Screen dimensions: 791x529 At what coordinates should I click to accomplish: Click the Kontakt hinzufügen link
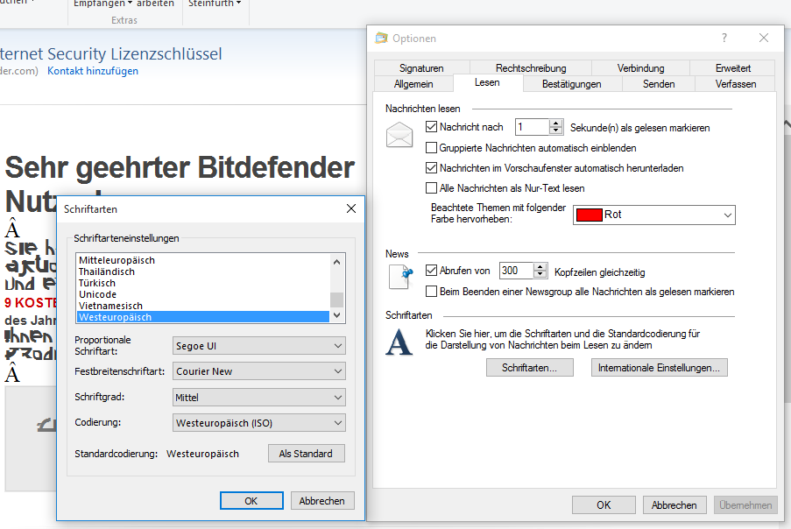(x=93, y=71)
